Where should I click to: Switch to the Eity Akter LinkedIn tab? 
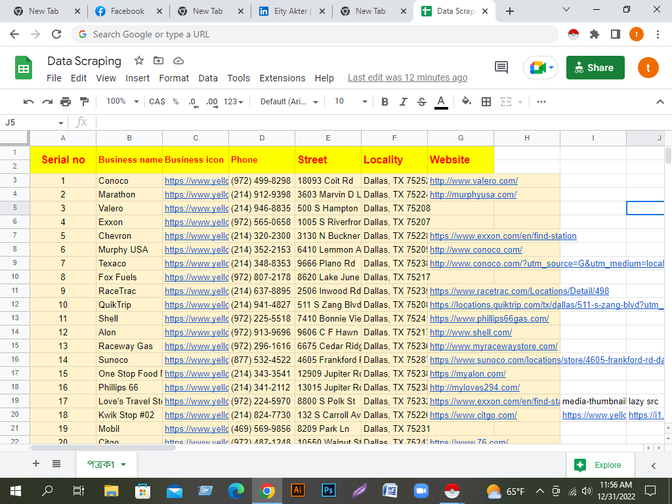tap(291, 11)
